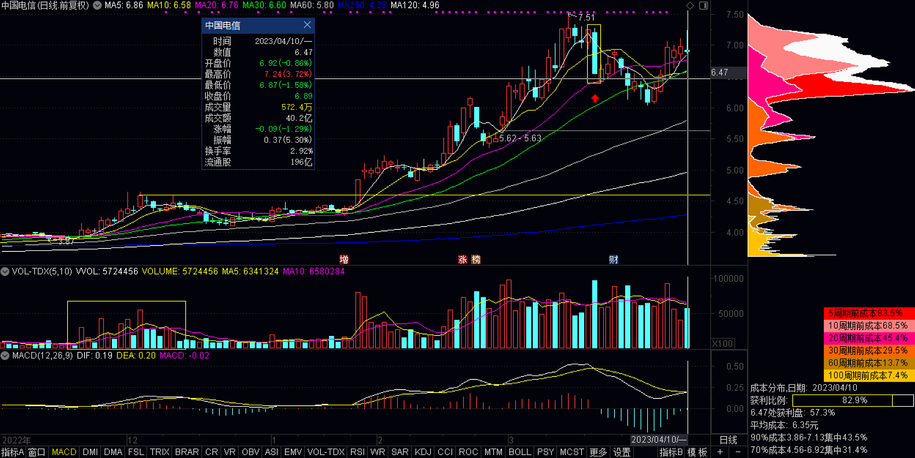Image resolution: width=915 pixels, height=458 pixels.
Task: Click the 2023/04/10 date marker
Action: click(x=658, y=439)
